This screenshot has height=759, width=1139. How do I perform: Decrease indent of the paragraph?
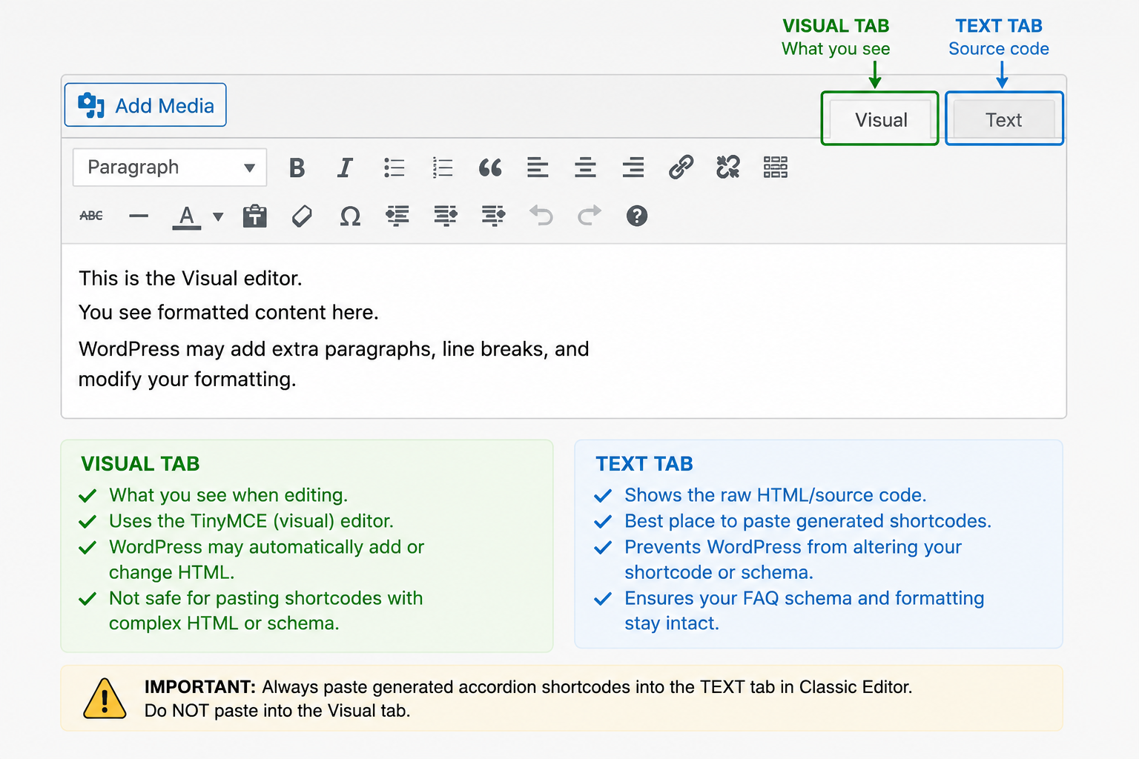(x=397, y=216)
